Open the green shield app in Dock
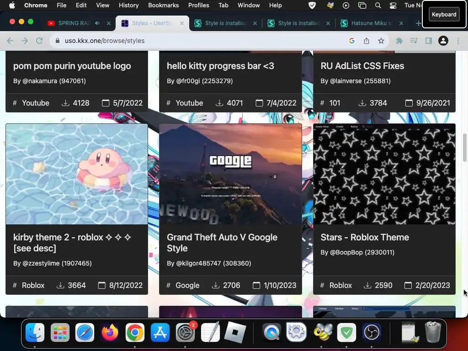The width and height of the screenshot is (468, 351). pyautogui.click(x=346, y=332)
